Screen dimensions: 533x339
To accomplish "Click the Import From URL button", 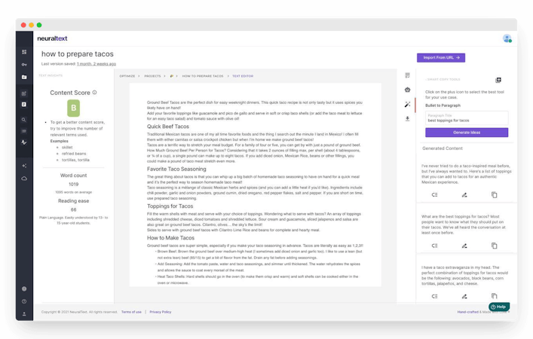I will point(441,58).
